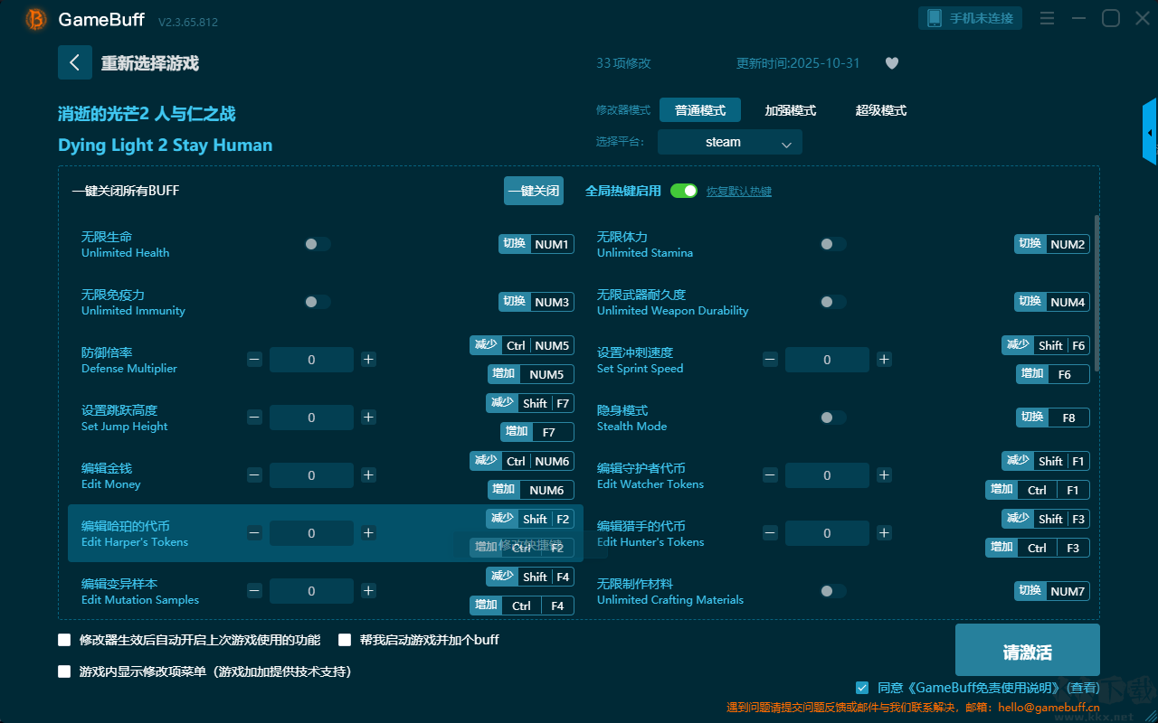Open the steam platform dropdown

(x=730, y=142)
